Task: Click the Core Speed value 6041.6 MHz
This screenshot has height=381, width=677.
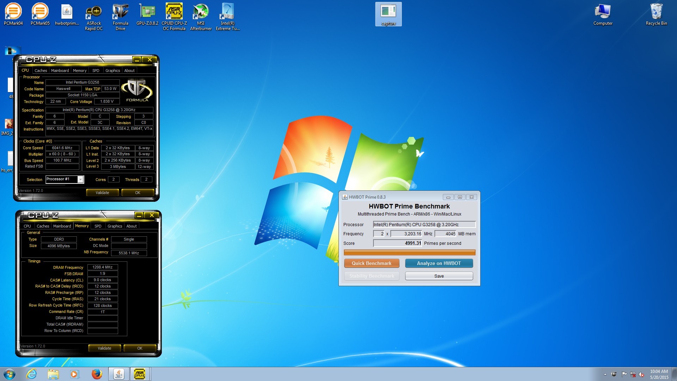Action: click(x=62, y=148)
